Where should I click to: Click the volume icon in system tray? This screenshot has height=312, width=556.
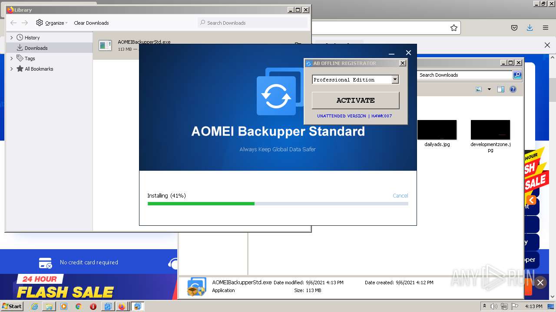[495, 306]
